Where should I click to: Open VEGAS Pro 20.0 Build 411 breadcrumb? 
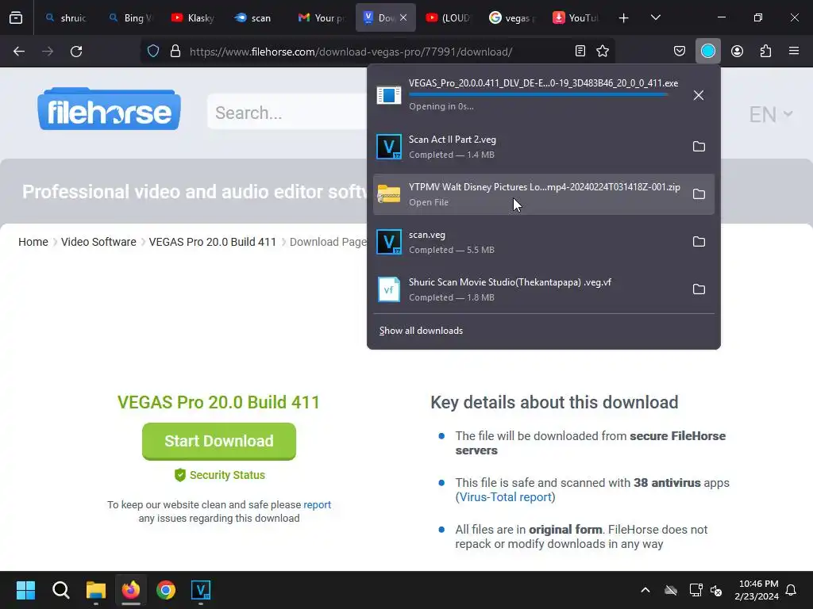(213, 242)
